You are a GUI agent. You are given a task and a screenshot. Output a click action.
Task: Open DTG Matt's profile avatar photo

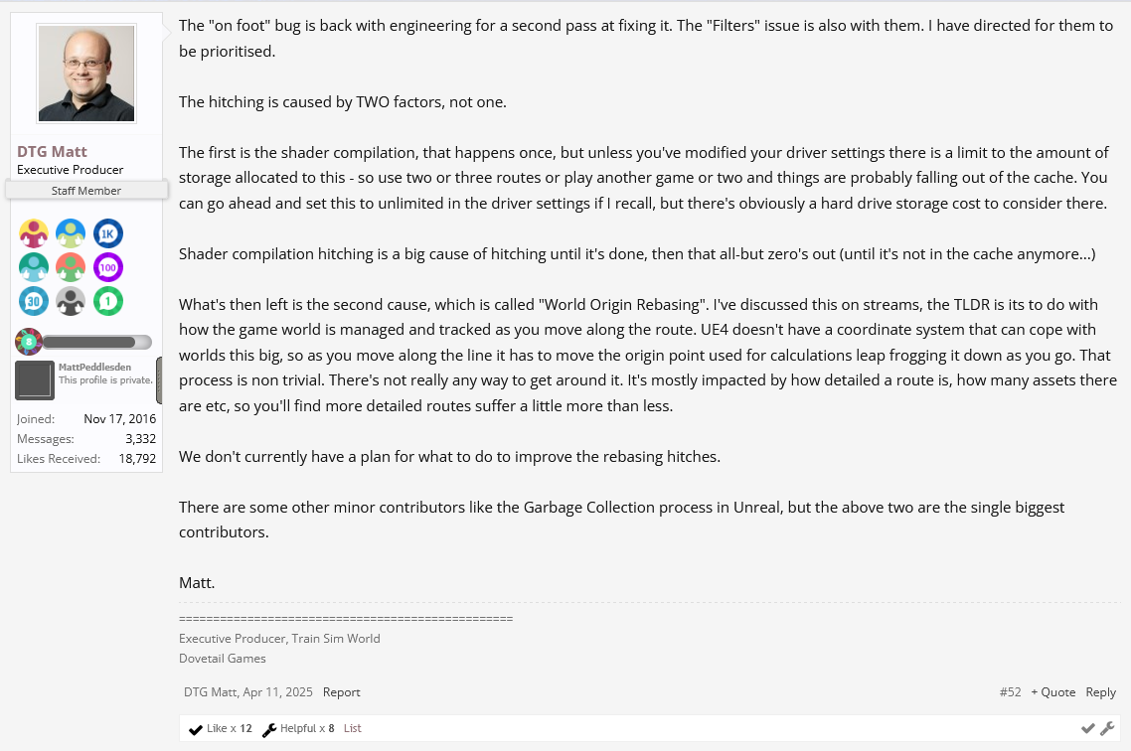86,74
